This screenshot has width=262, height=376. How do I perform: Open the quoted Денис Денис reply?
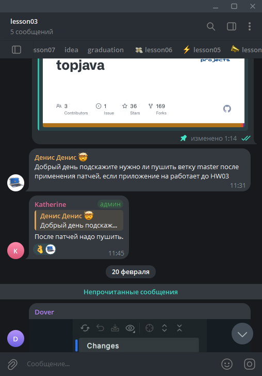[x=79, y=220]
